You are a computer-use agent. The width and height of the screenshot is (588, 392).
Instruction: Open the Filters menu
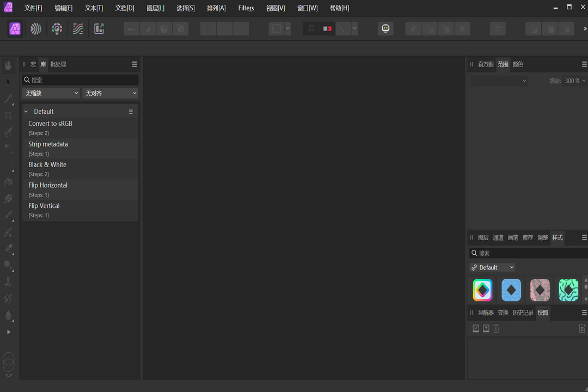[x=246, y=8]
